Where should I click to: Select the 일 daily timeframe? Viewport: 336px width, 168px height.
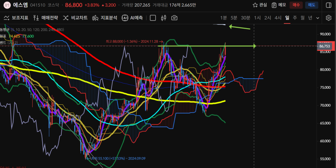pyautogui.click(x=287, y=18)
